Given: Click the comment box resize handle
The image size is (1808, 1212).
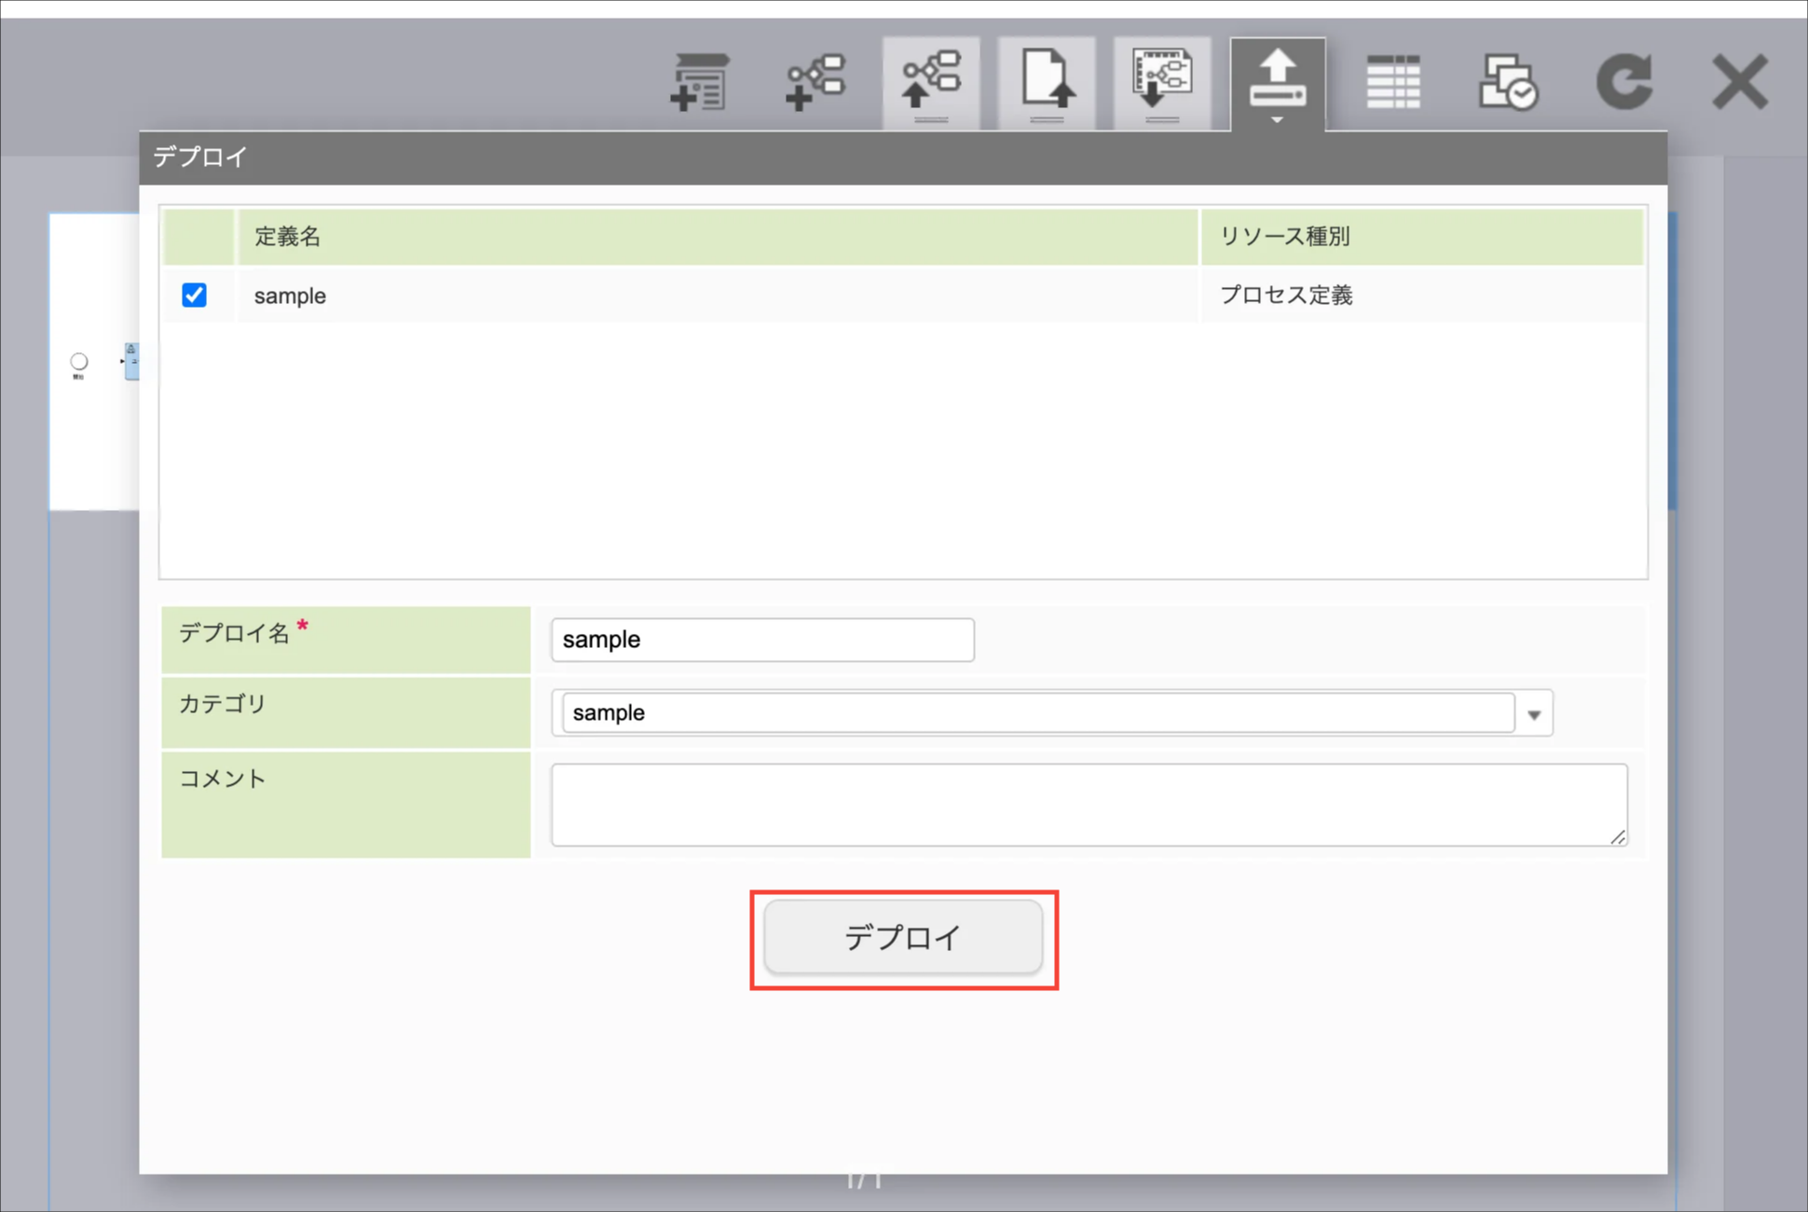Looking at the screenshot, I should click(1618, 837).
